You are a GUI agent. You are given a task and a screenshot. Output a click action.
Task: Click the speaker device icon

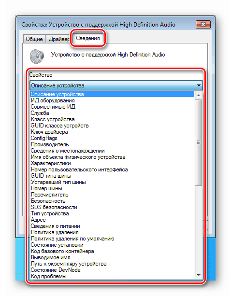[37, 56]
